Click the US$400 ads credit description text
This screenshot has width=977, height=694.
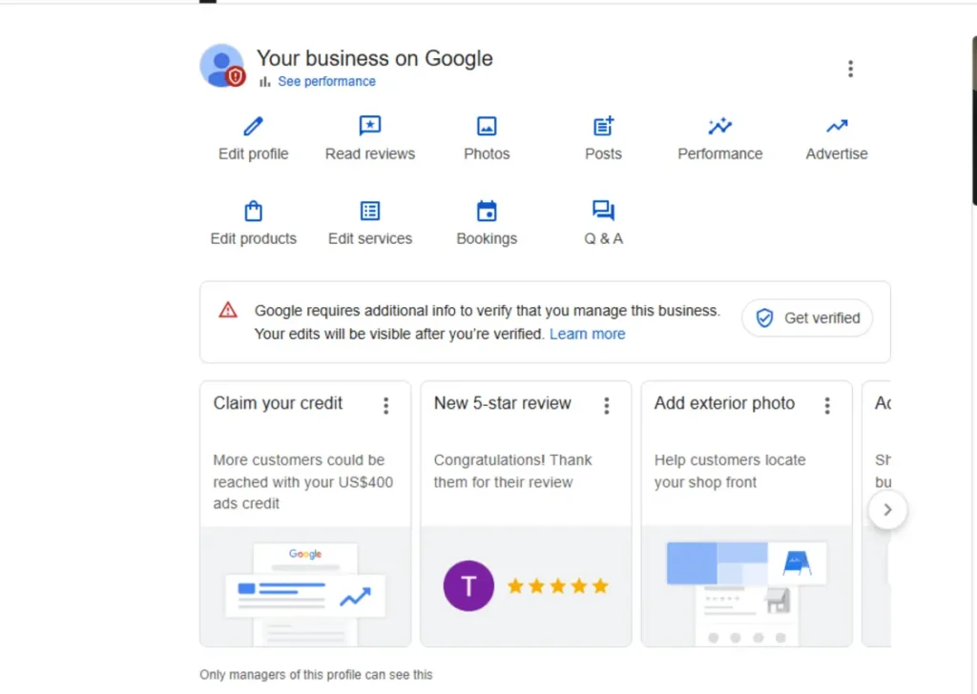point(302,481)
